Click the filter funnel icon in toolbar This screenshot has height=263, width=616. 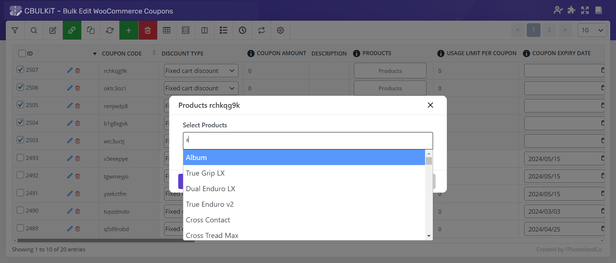pos(15,30)
